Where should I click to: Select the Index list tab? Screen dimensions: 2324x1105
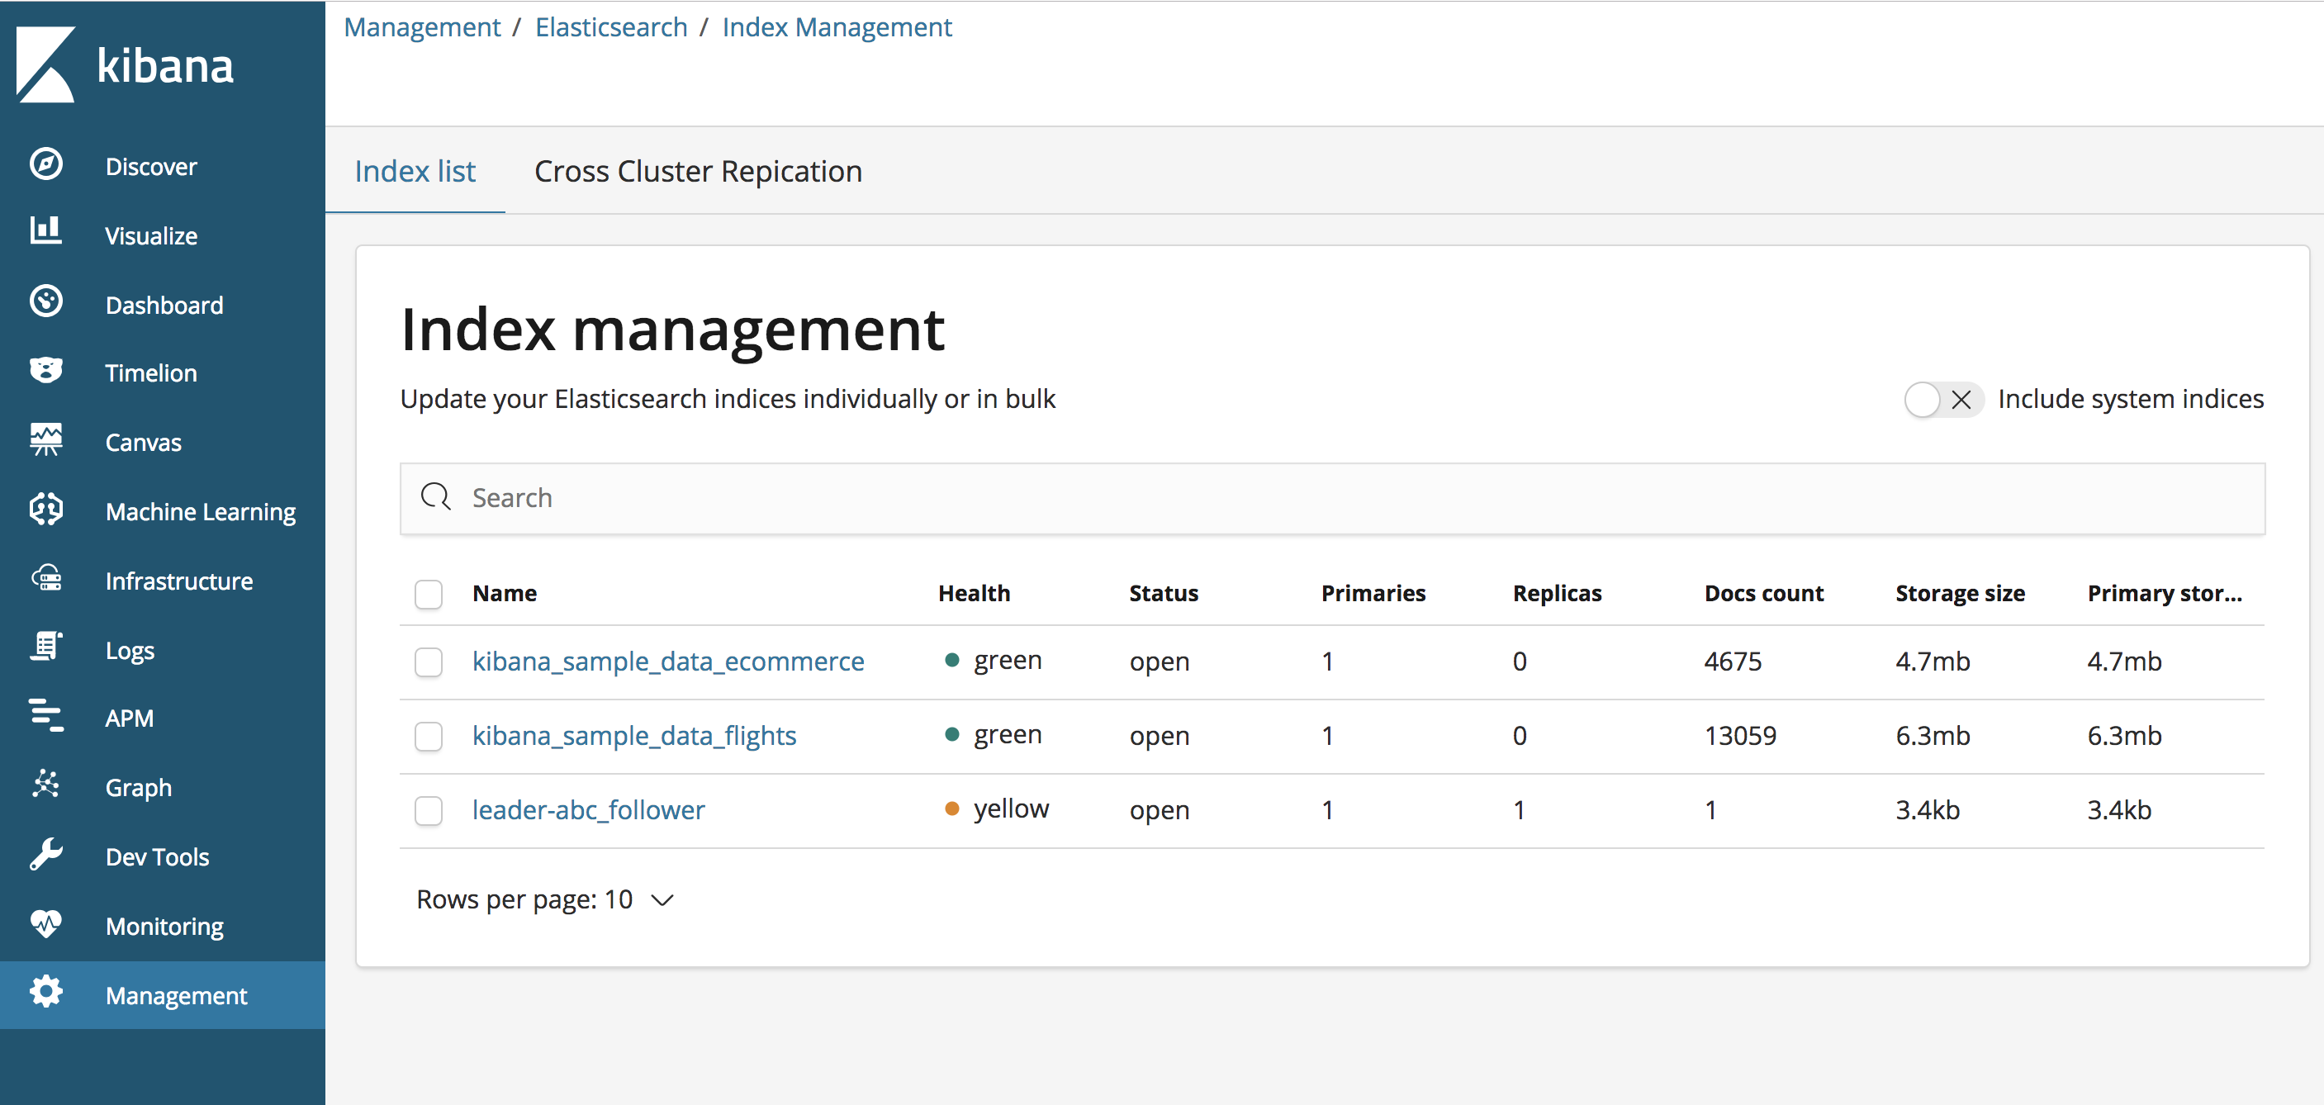415,172
